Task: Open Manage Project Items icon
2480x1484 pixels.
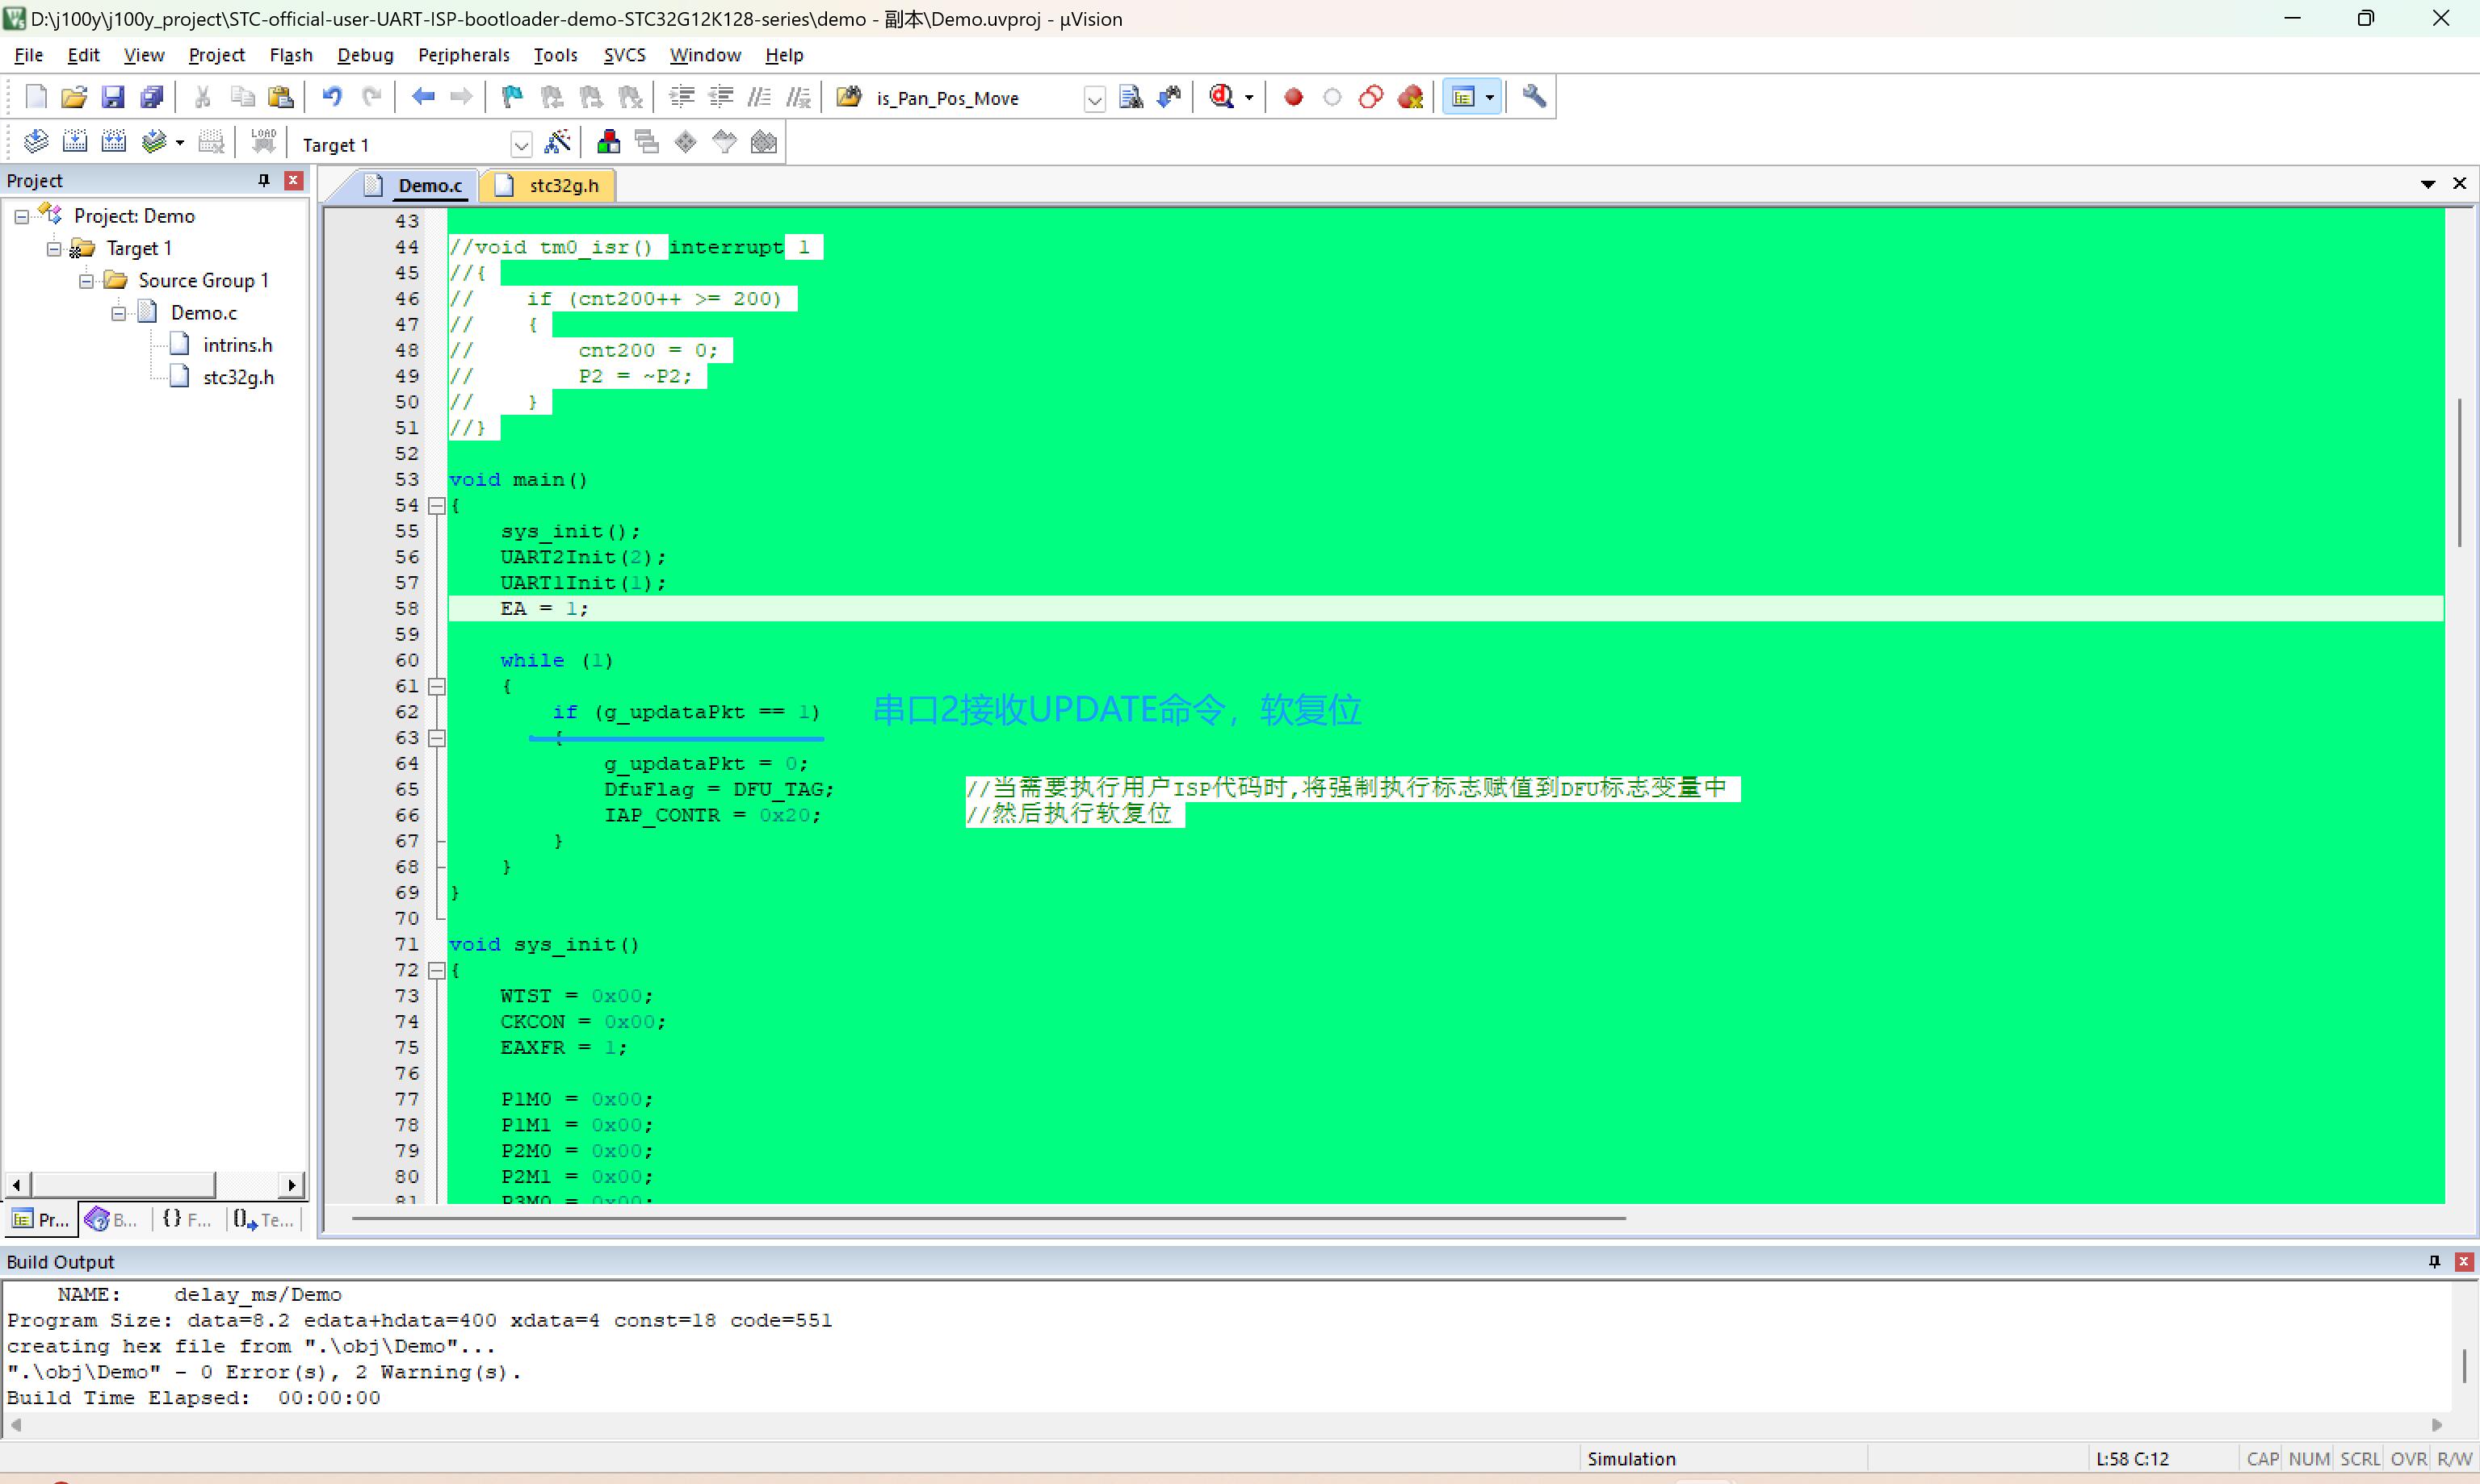Action: click(608, 142)
